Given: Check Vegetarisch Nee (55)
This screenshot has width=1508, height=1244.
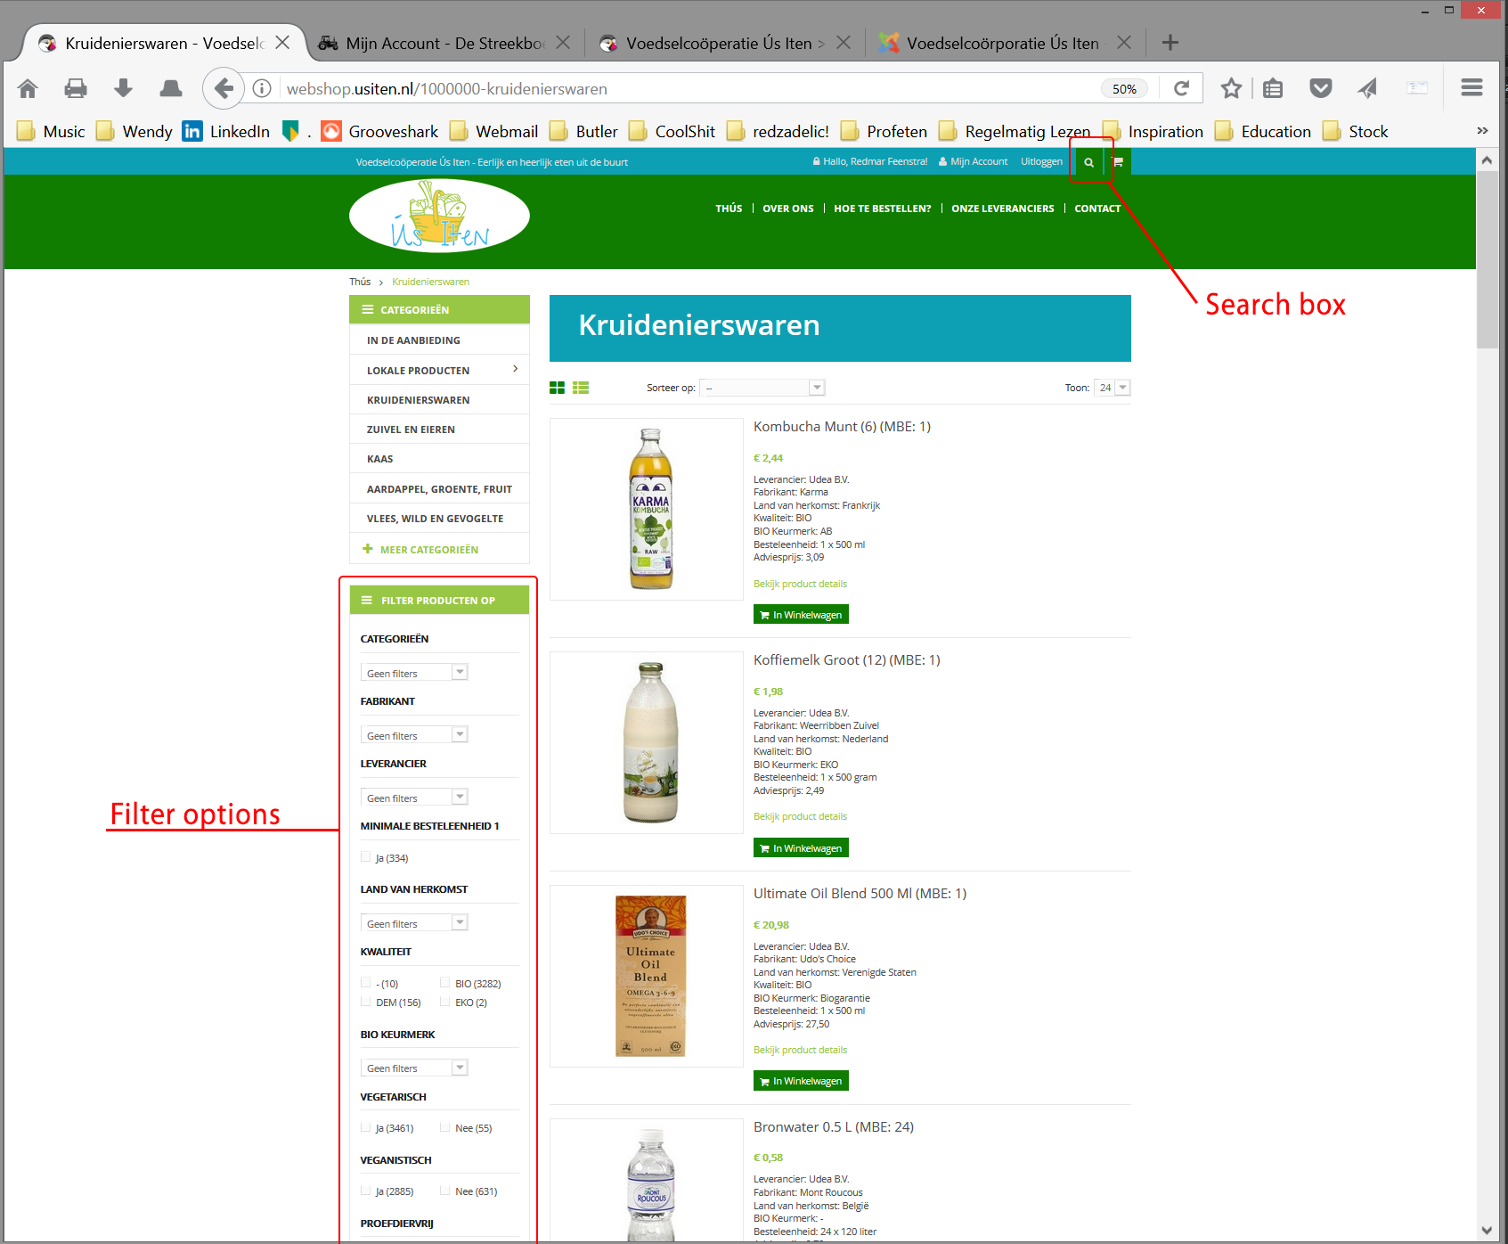Looking at the screenshot, I should pyautogui.click(x=444, y=1127).
